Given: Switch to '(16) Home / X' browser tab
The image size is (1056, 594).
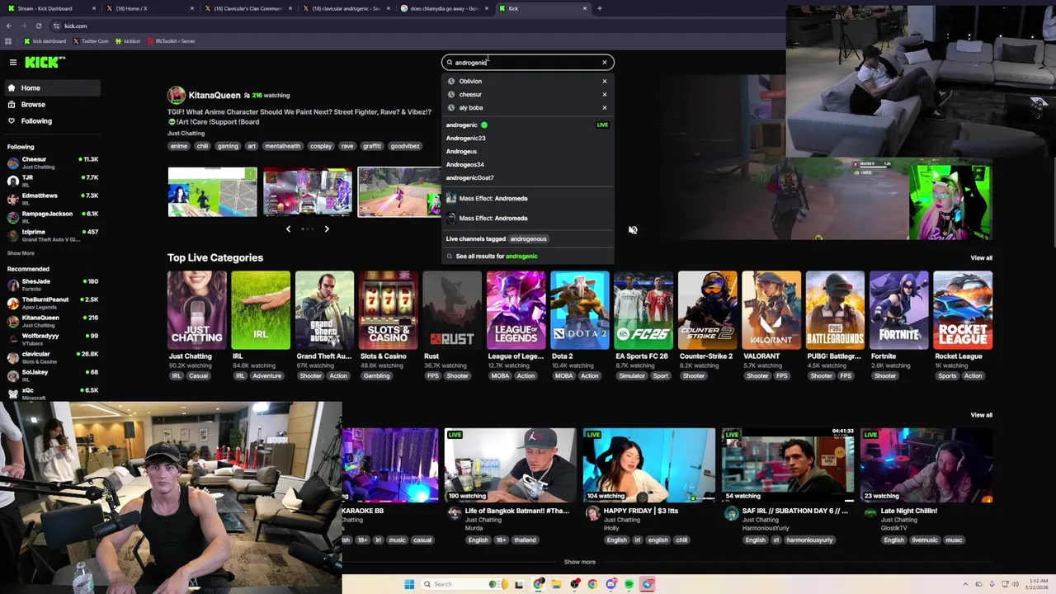Looking at the screenshot, I should click(148, 8).
